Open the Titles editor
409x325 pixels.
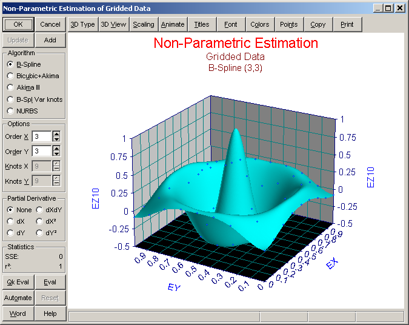(x=202, y=24)
